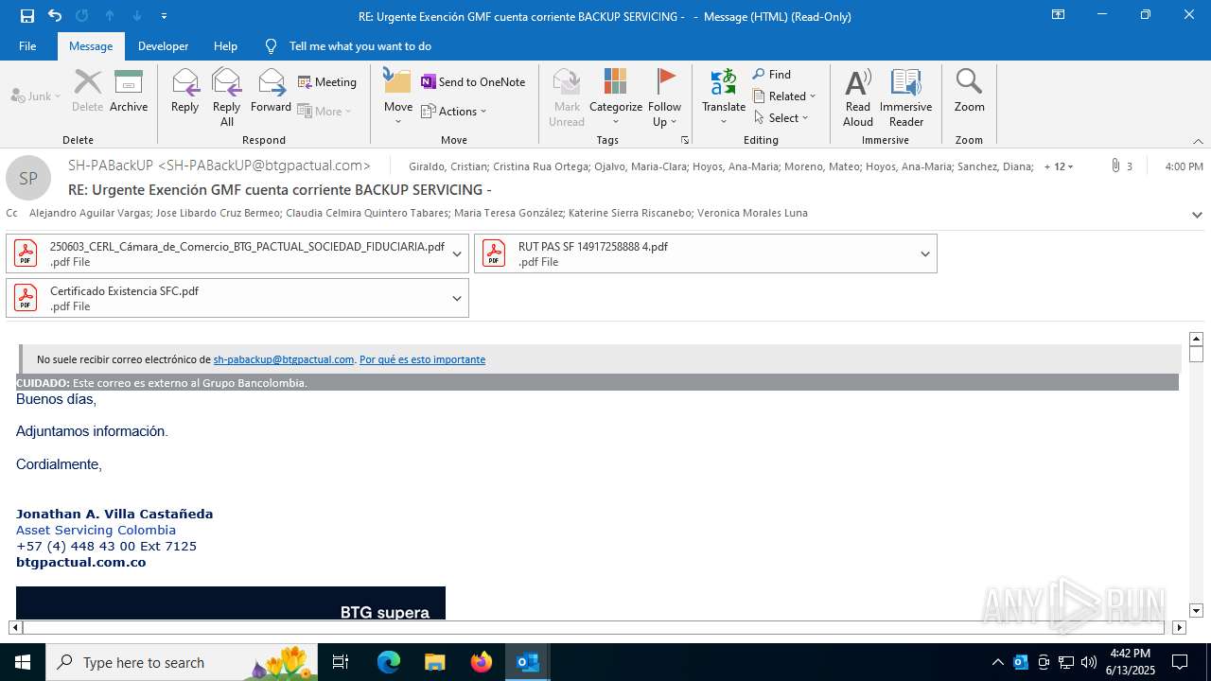Click Por qué es esto importante link
Image resolution: width=1211 pixels, height=681 pixels.
pos(422,359)
